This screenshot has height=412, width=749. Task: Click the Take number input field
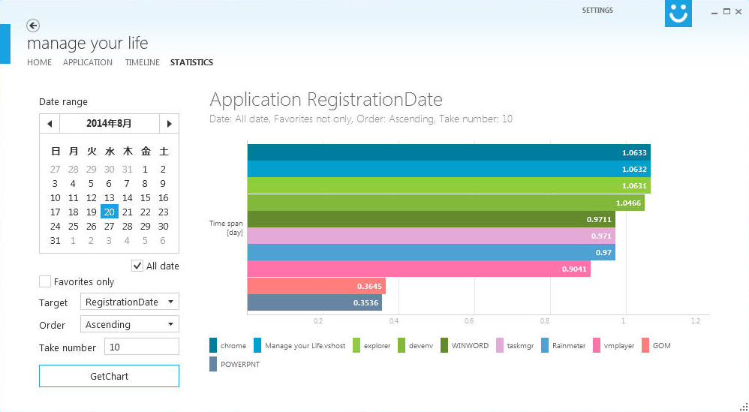(141, 347)
